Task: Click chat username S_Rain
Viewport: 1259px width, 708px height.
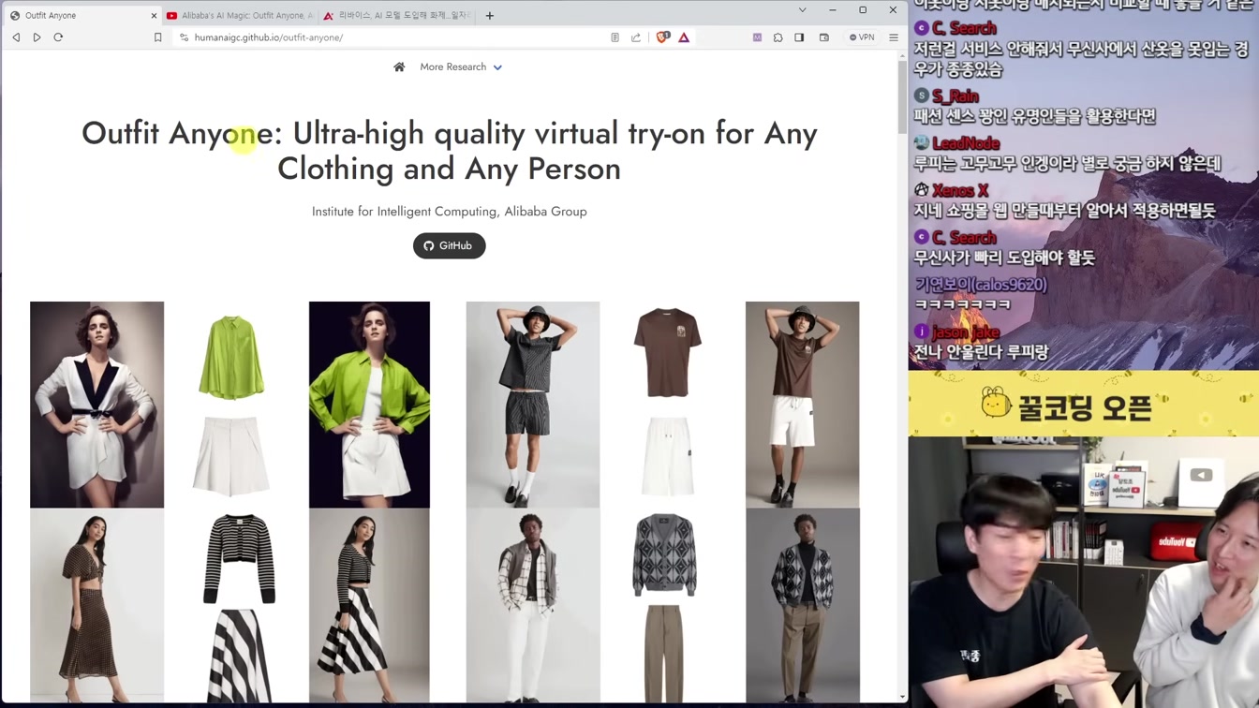Action: 955,96
